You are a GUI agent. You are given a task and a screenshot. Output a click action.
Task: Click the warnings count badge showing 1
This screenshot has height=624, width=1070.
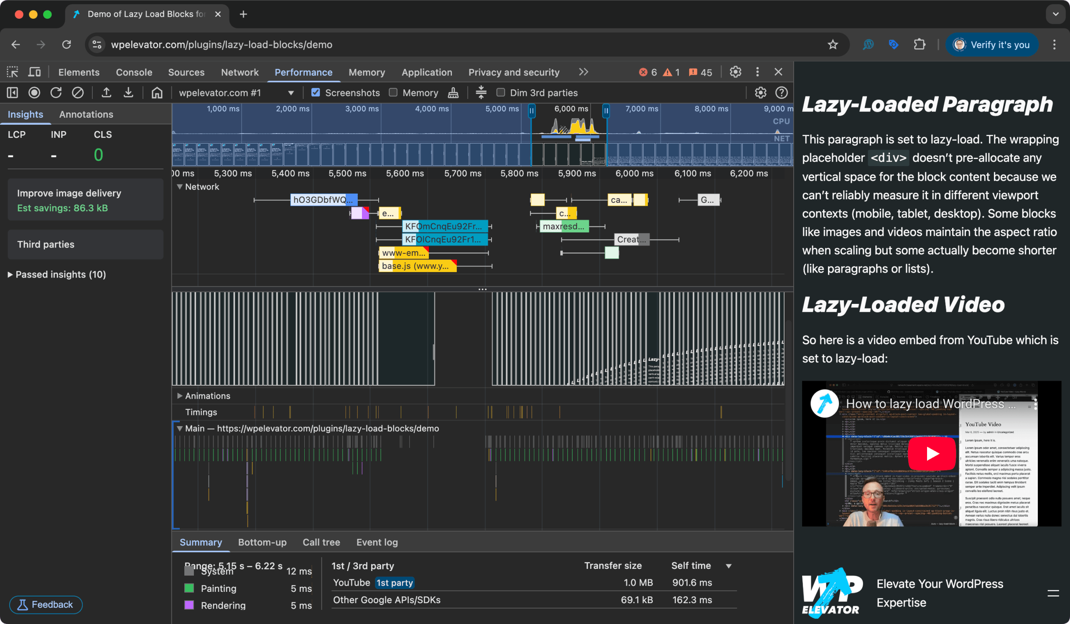point(671,73)
